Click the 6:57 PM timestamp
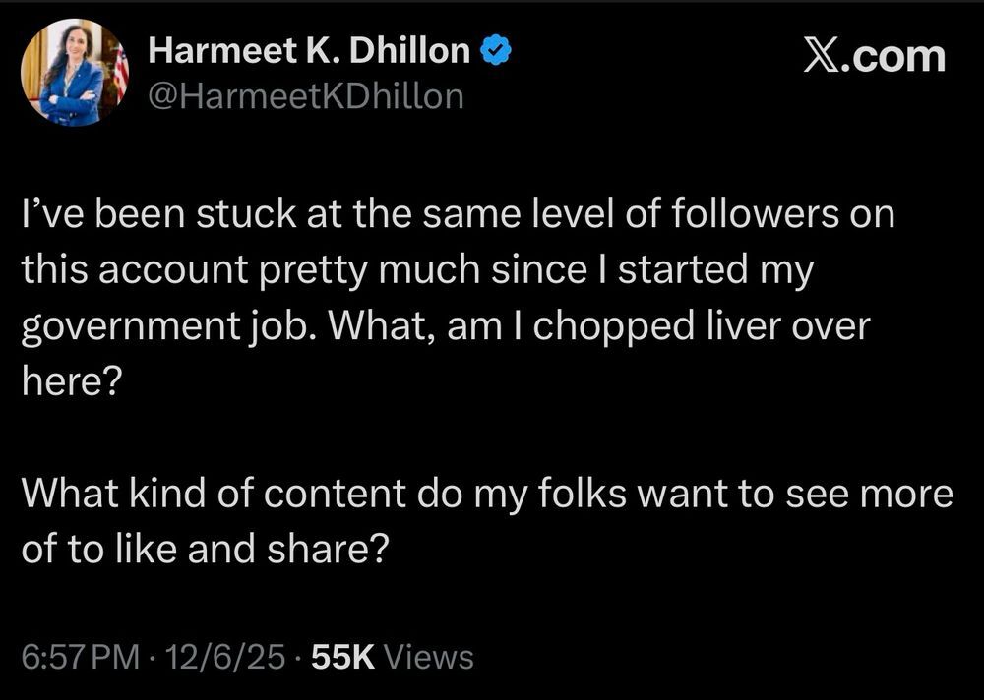984x700 pixels. (x=81, y=656)
